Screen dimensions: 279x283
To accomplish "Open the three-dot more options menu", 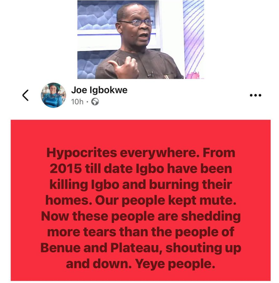I will point(255,95).
